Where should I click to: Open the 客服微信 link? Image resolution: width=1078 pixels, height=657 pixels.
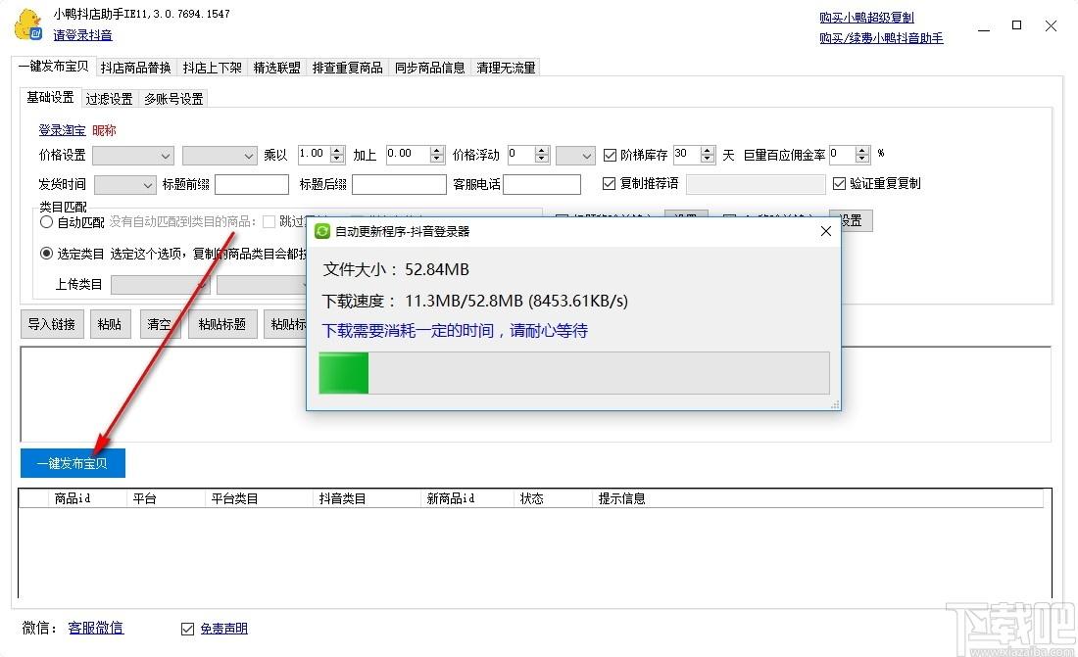pos(96,628)
